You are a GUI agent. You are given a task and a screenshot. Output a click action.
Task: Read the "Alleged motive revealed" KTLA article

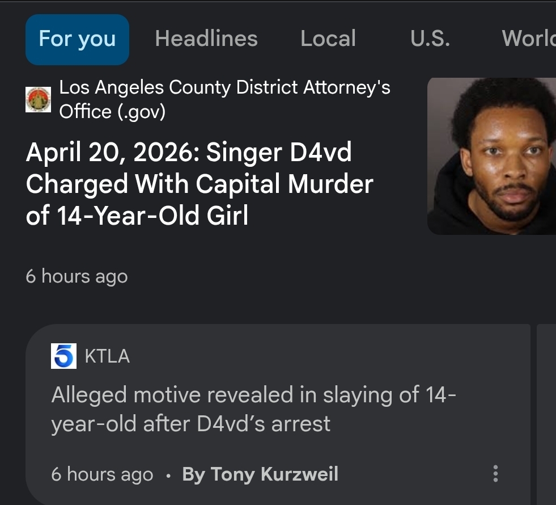(x=253, y=409)
